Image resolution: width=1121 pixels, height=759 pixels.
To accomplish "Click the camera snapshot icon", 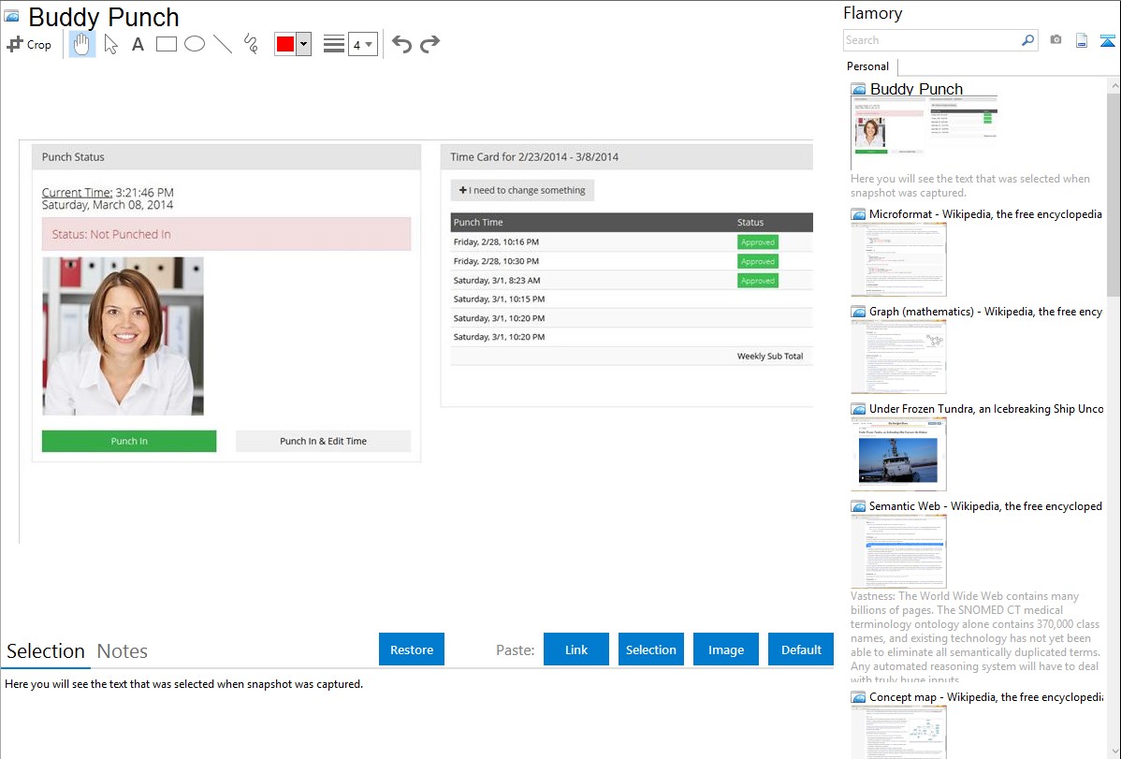I will coord(1055,40).
